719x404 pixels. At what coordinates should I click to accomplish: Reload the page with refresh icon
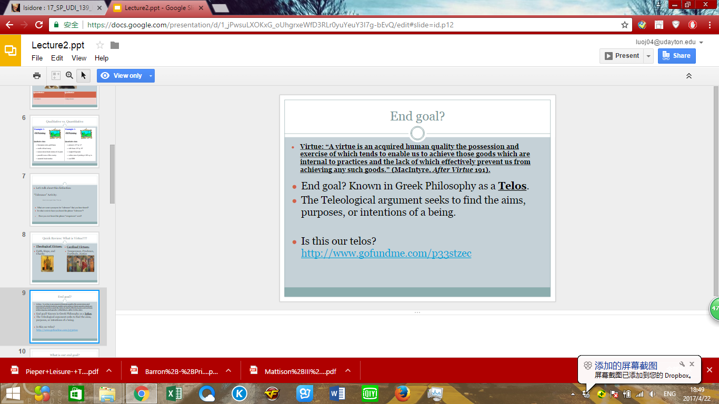[x=39, y=25]
